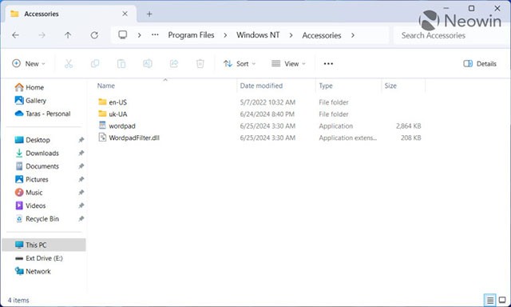Sort by the Name column header
The width and height of the screenshot is (511, 307).
click(x=106, y=86)
